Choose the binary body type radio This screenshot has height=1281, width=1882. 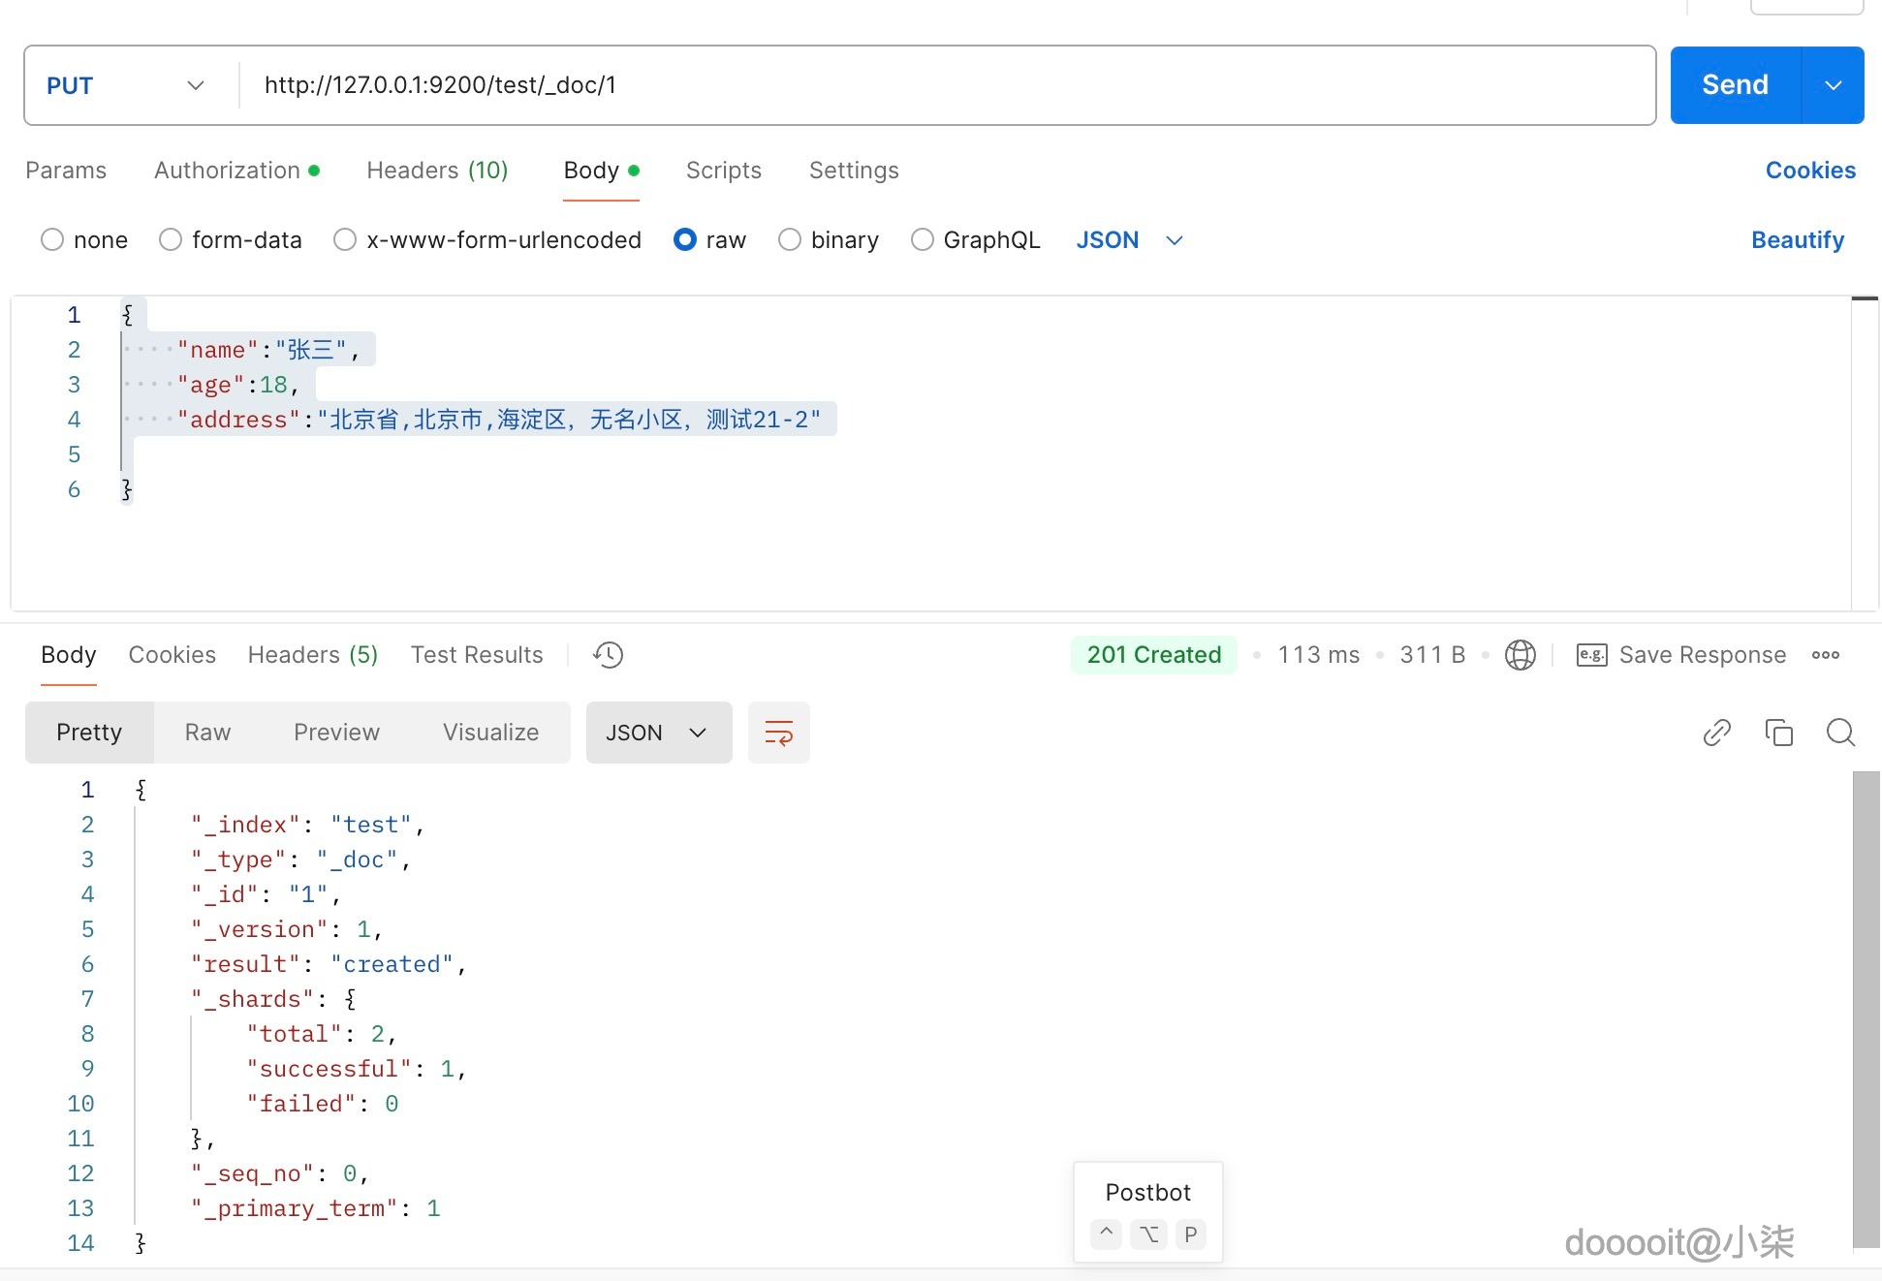coord(790,239)
